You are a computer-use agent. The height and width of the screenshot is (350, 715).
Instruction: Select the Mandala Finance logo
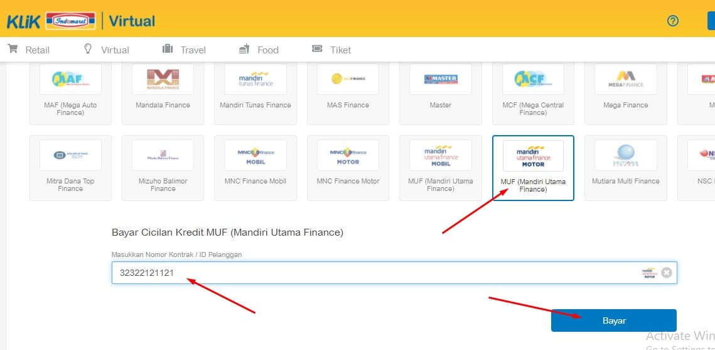pyautogui.click(x=163, y=79)
